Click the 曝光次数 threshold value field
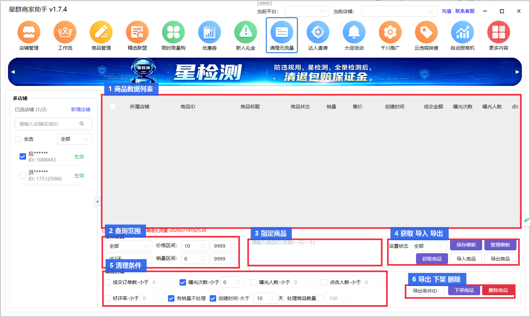 point(232,282)
